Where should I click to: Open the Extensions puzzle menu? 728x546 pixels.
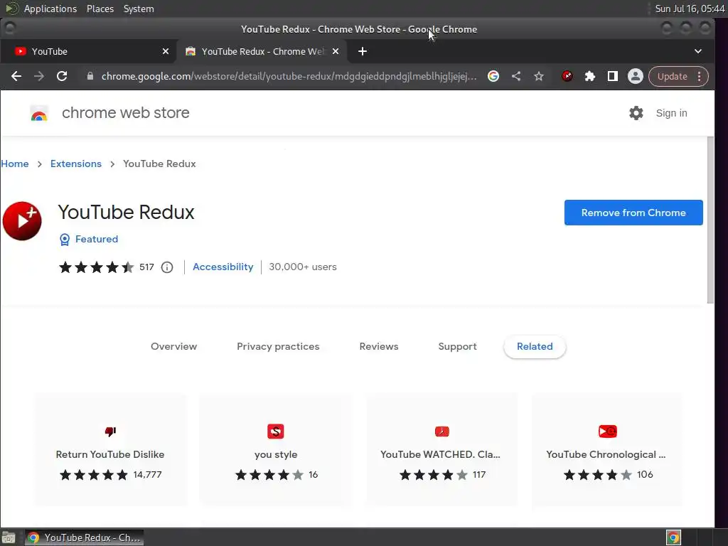[589, 76]
